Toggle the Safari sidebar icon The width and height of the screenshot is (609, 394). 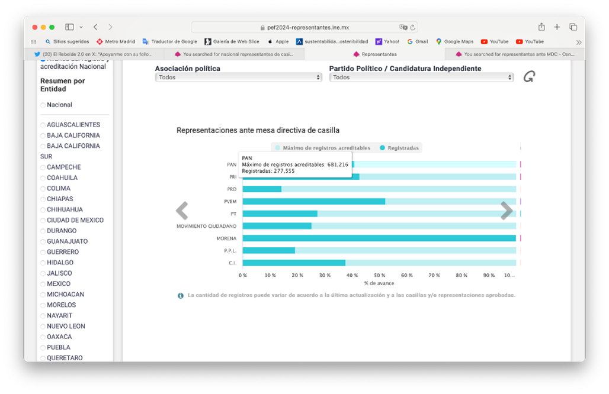coord(69,27)
